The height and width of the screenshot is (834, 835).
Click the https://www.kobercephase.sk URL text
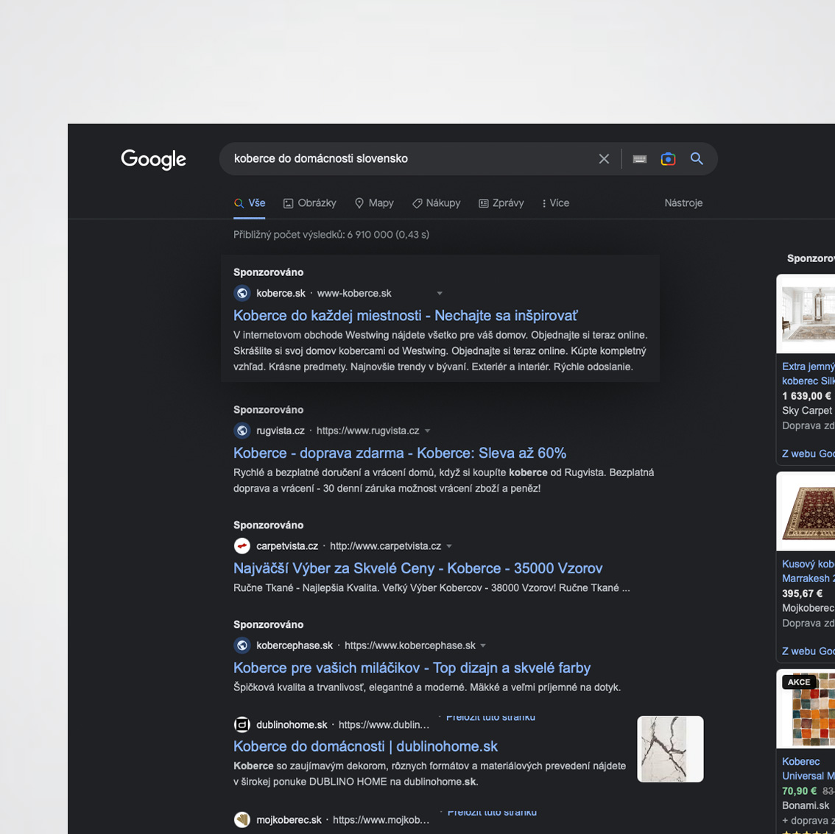click(410, 646)
